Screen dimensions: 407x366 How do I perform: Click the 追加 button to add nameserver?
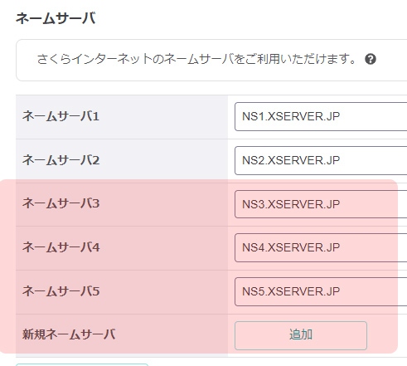301,335
